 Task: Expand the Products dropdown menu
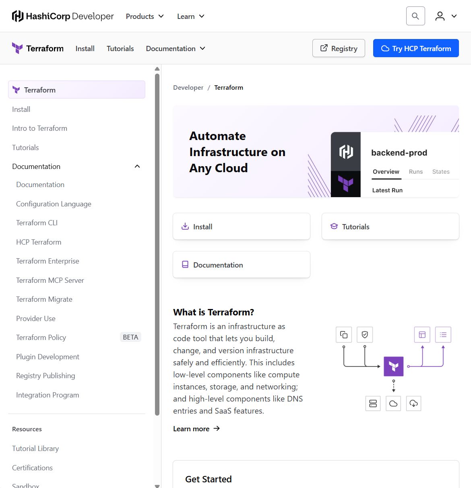pyautogui.click(x=145, y=16)
